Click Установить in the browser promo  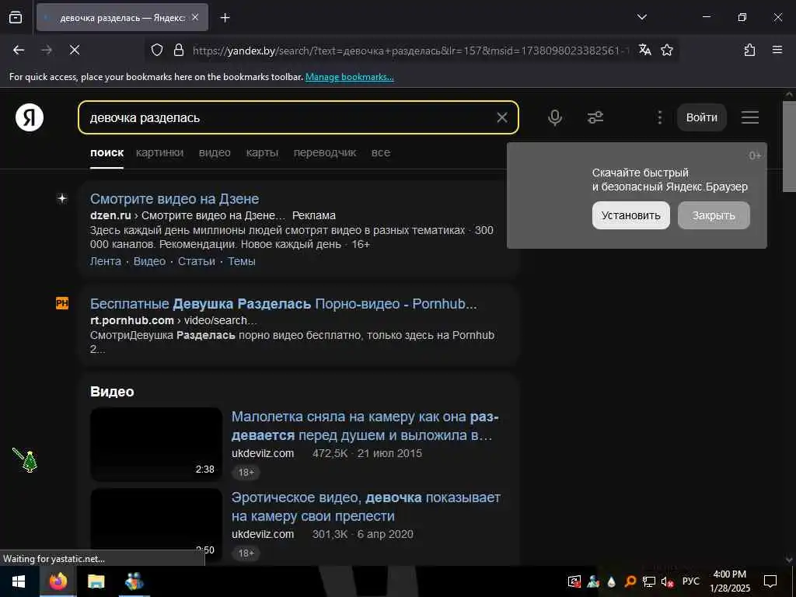tap(631, 215)
